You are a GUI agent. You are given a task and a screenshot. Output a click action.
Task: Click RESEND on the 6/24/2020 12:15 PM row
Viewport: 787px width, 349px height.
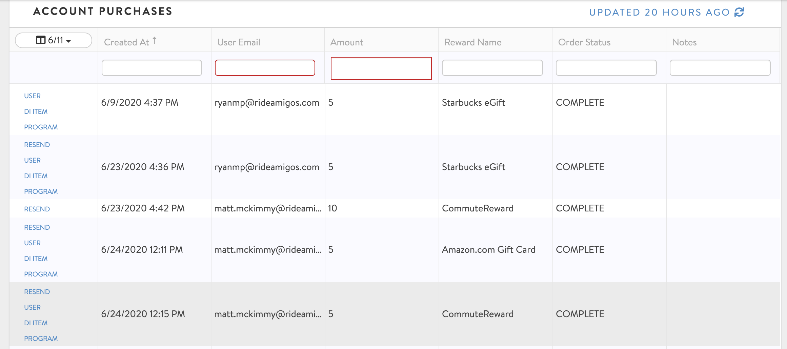37,292
